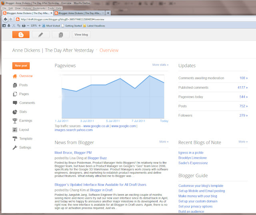Click the Posts icon in sidebar
256x215 pixels.
pos(15,85)
